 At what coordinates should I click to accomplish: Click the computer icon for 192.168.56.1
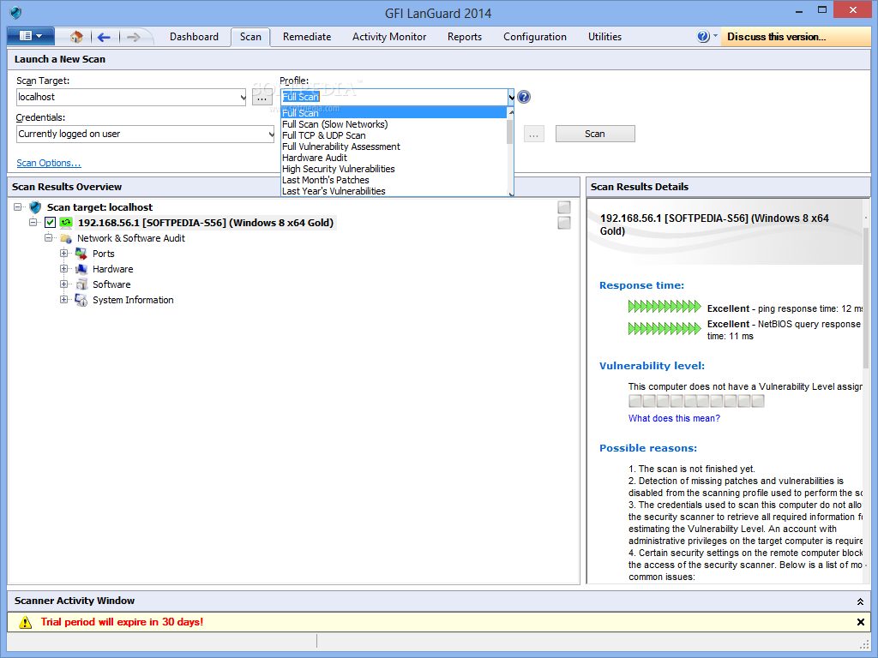(x=66, y=223)
